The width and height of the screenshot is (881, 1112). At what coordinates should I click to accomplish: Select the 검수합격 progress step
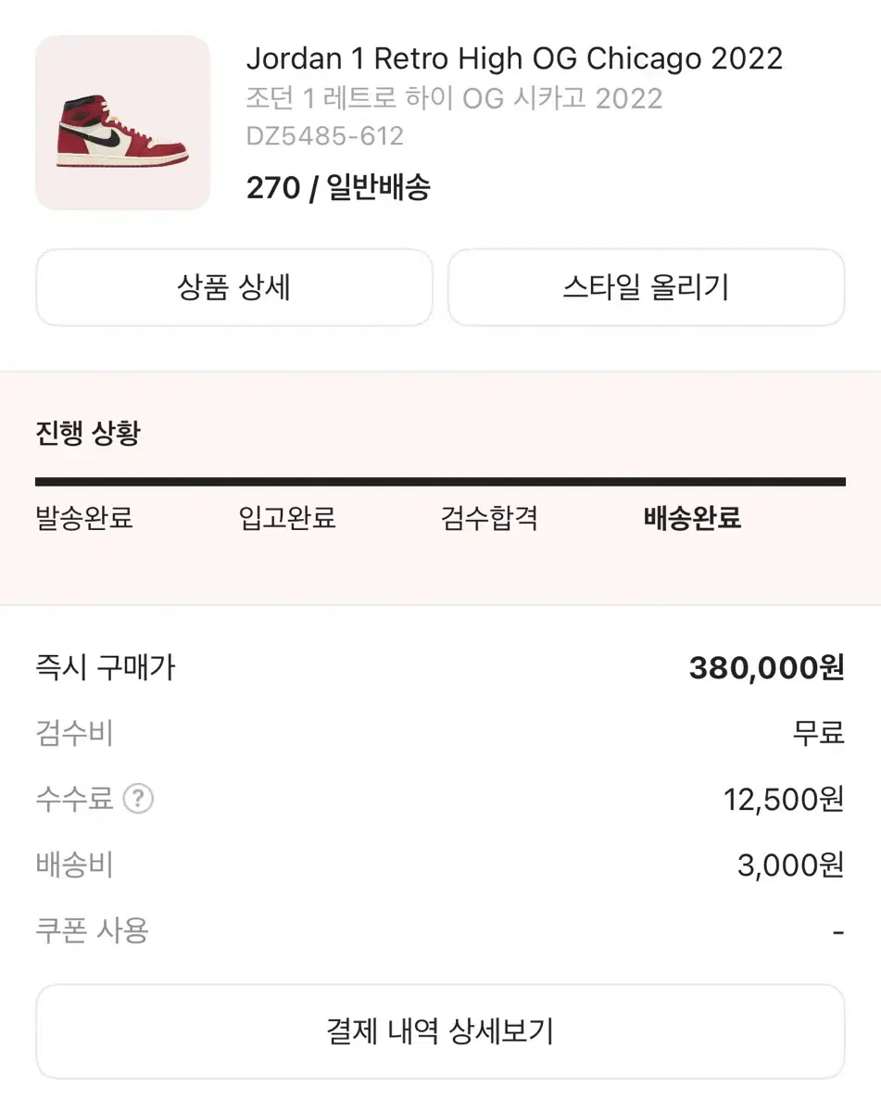coord(489,518)
